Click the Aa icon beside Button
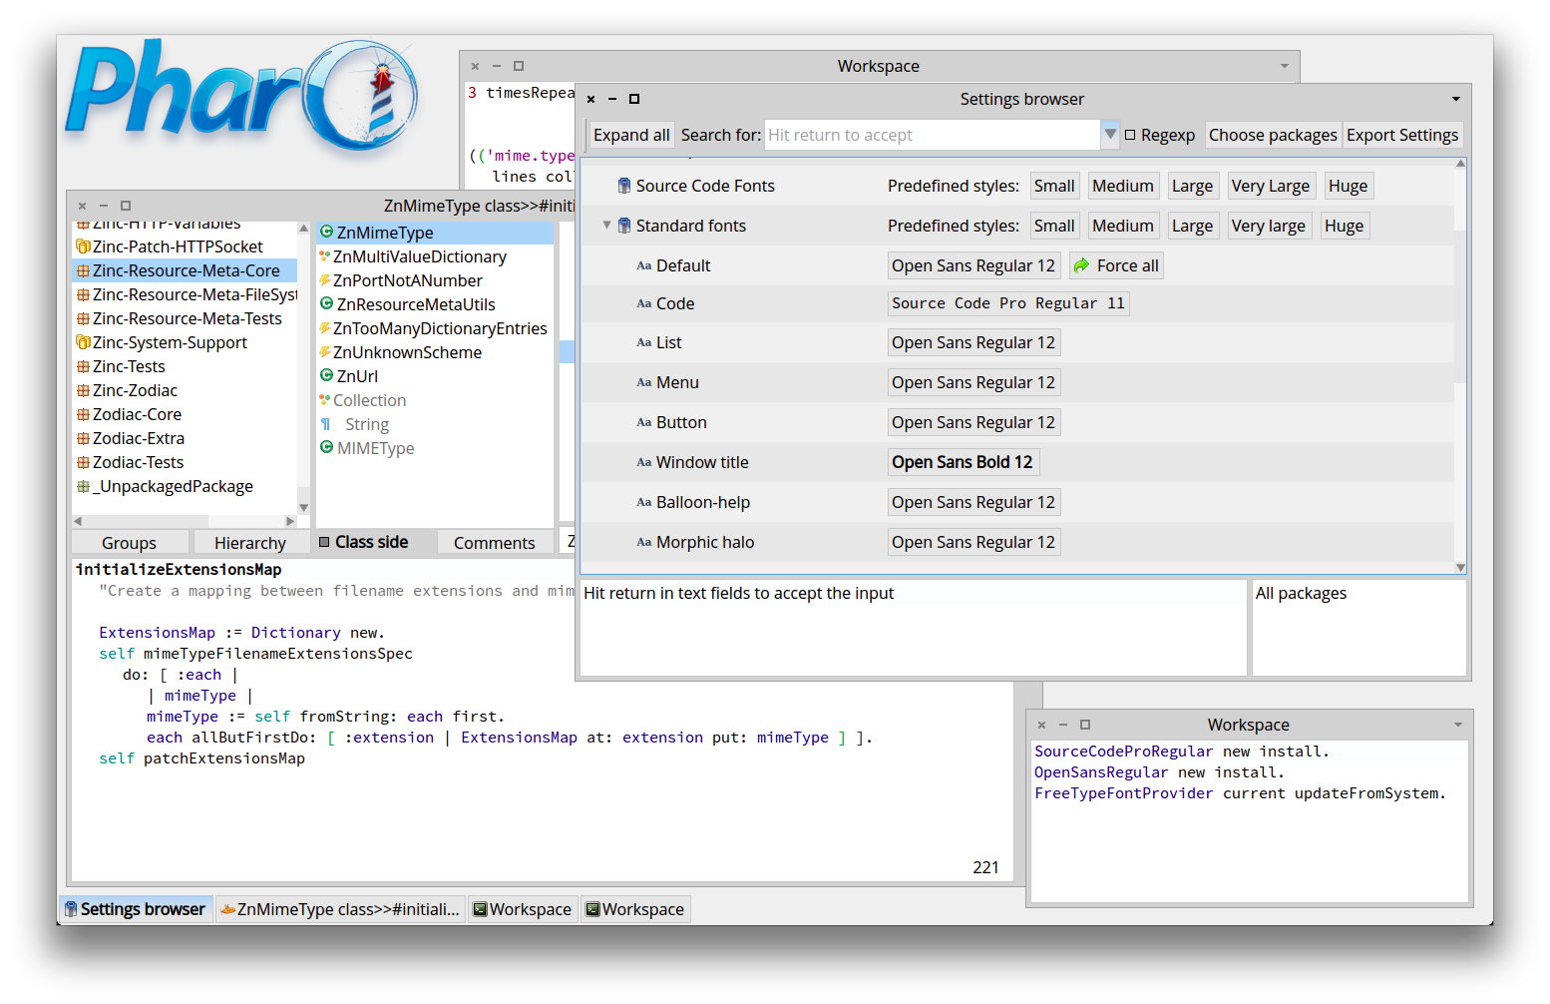 point(644,422)
